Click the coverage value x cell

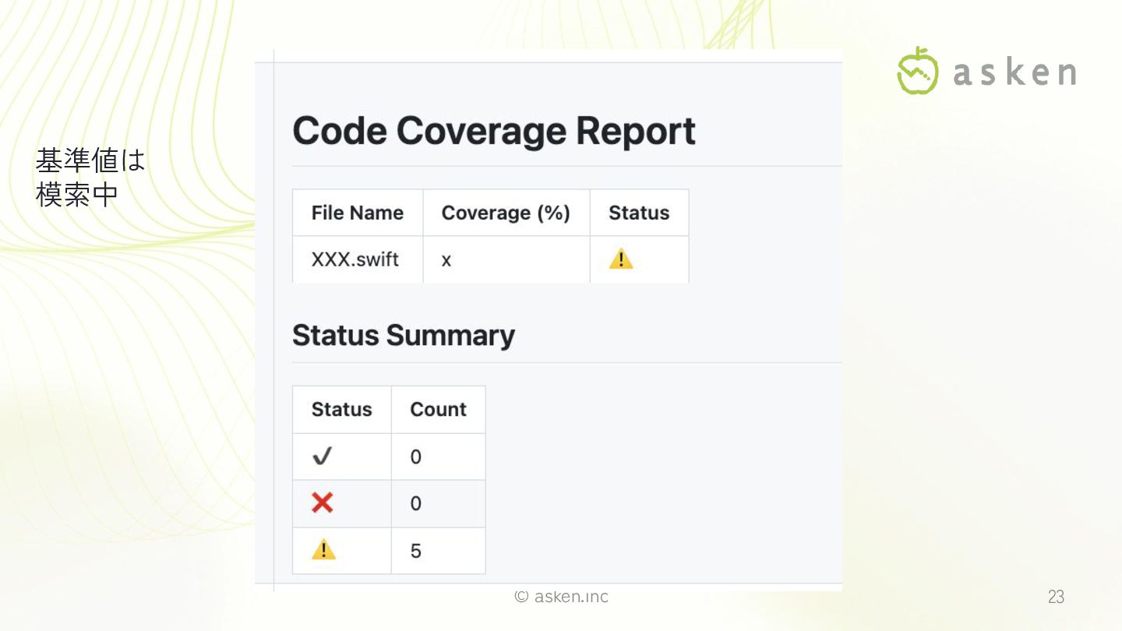(x=506, y=259)
